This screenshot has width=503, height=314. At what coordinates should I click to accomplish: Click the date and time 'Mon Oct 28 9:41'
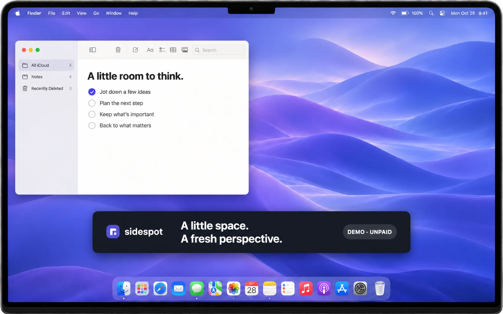coord(469,13)
